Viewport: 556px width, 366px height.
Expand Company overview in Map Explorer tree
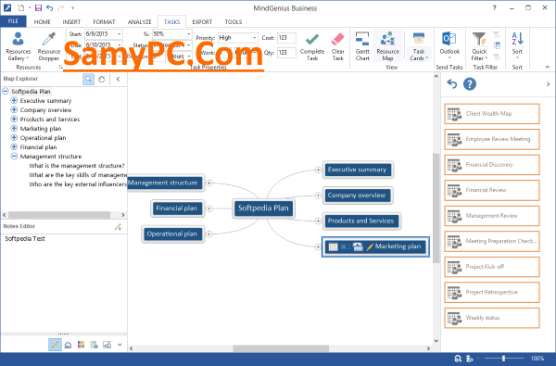(14, 110)
